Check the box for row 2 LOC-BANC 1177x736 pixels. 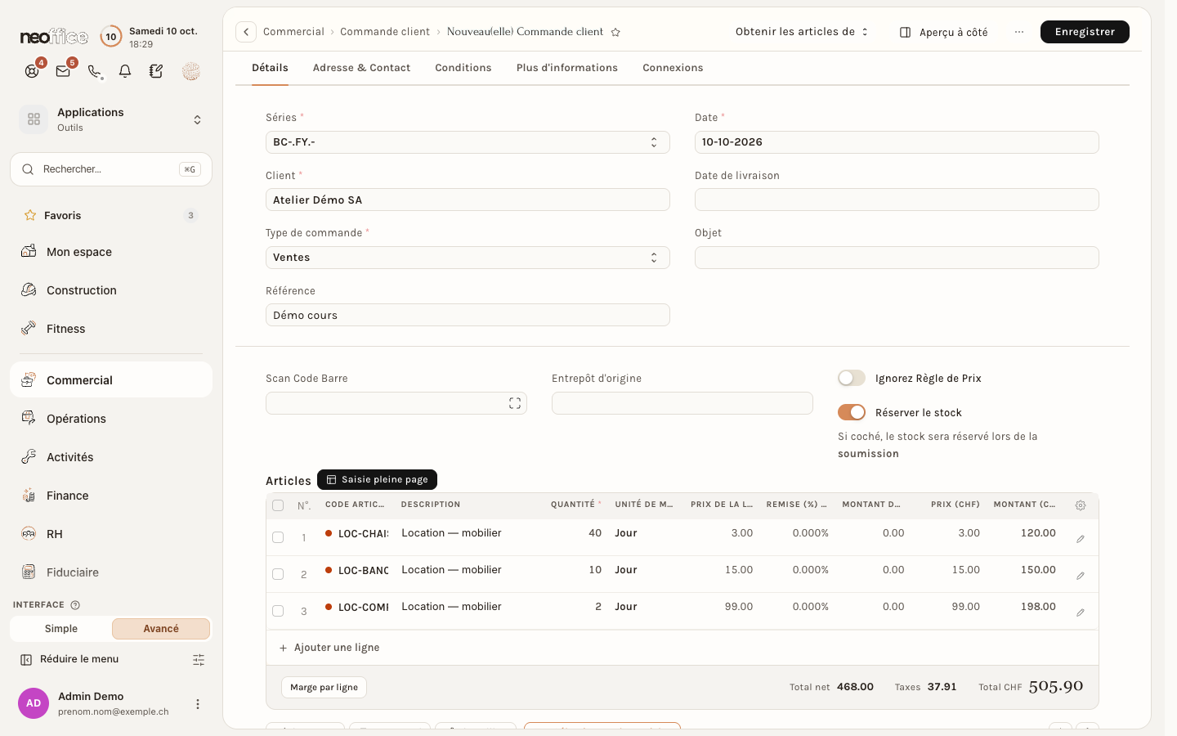[x=278, y=574]
